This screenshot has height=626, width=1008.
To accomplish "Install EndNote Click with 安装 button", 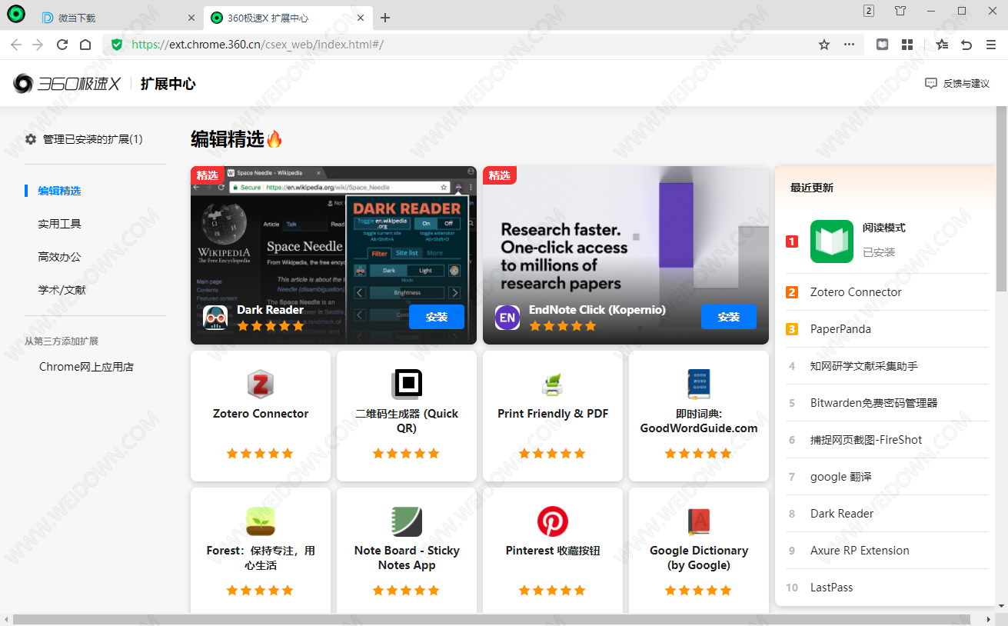I will tap(729, 317).
